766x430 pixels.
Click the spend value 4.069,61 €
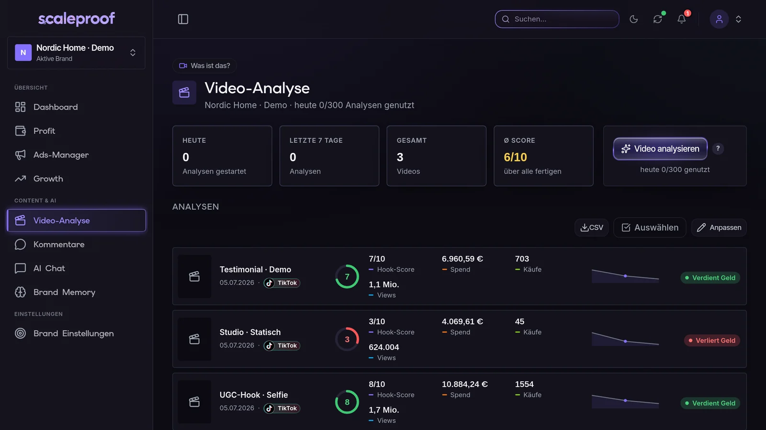tap(462, 322)
